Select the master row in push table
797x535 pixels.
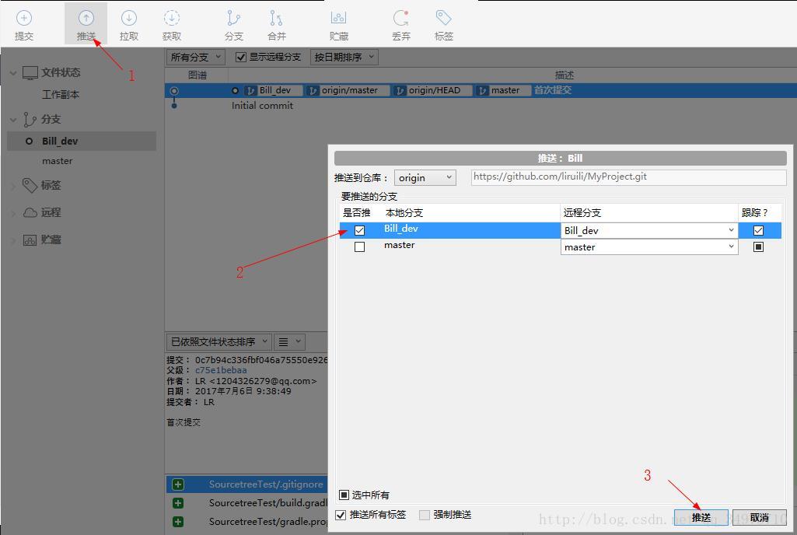click(x=561, y=247)
